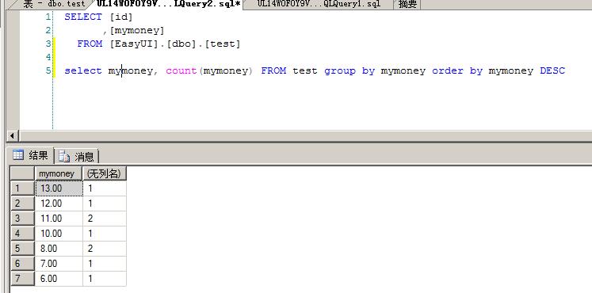The width and height of the screenshot is (592, 293).
Task: Click the count cell in the 8.00 row
Action: 105,249
